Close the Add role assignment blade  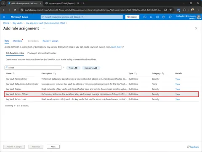[x=196, y=28]
